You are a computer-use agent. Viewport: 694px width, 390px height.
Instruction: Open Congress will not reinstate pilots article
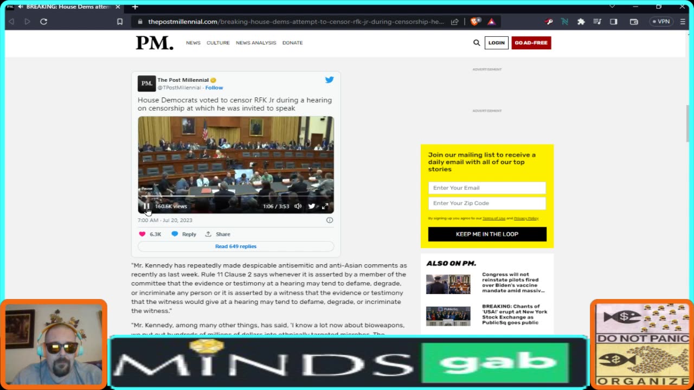pos(513,283)
